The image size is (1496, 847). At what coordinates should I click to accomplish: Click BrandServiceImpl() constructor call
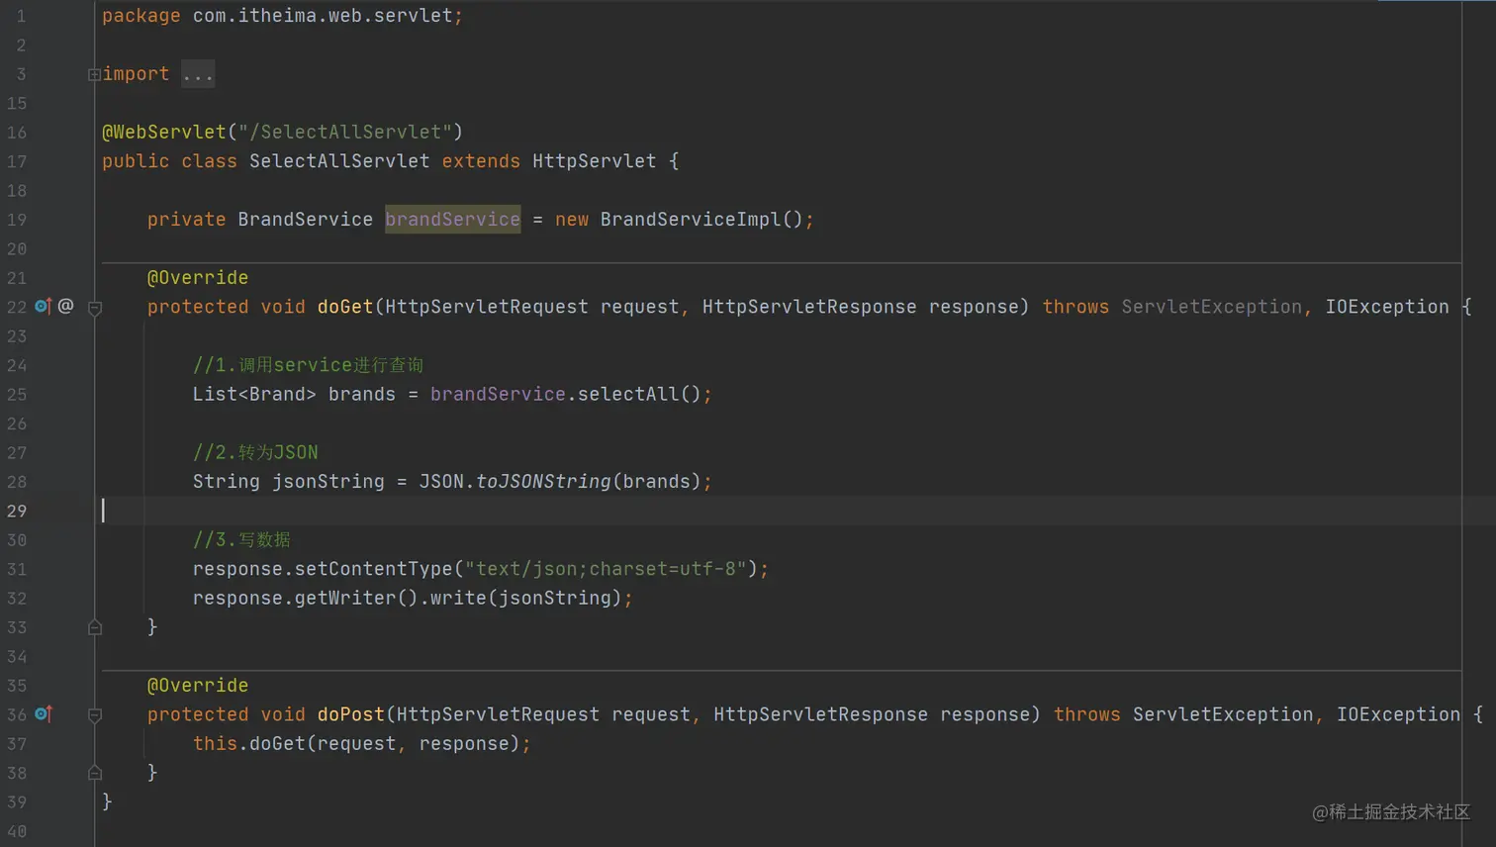point(701,219)
